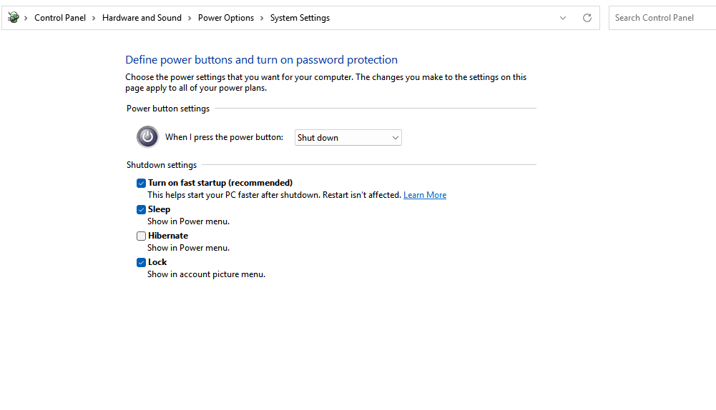Image resolution: width=716 pixels, height=410 pixels.
Task: Open power button action dropdown
Action: click(x=348, y=138)
